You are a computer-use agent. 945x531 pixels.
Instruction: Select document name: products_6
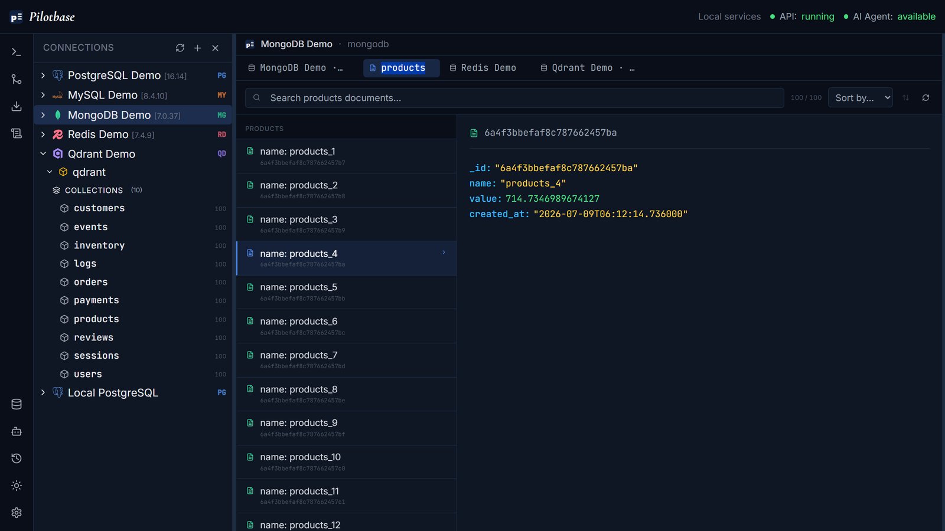(347, 326)
